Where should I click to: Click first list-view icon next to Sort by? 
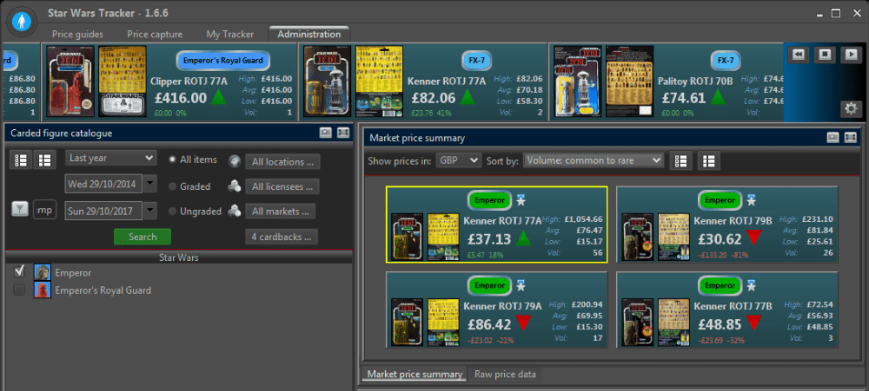coord(681,160)
